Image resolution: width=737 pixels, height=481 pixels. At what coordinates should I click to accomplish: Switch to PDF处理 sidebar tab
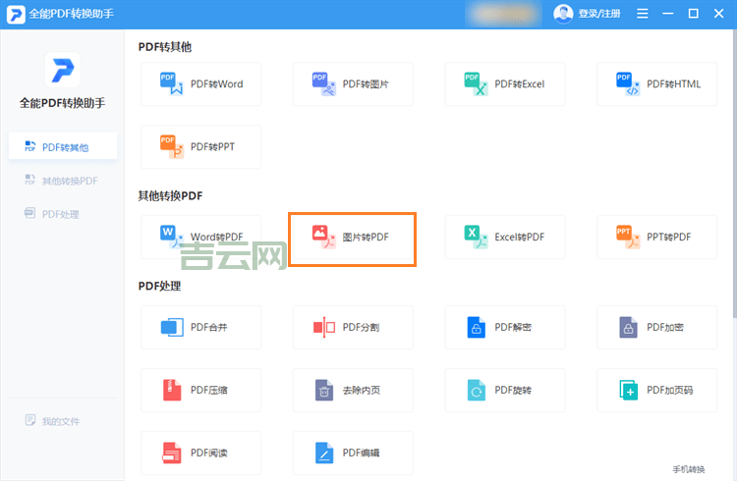pos(63,214)
